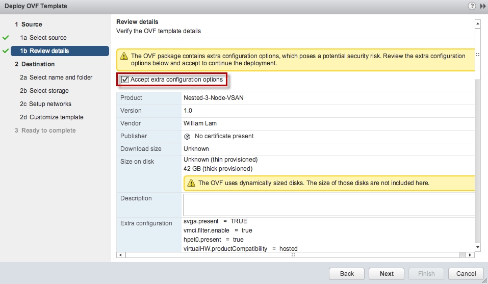This screenshot has width=488, height=284.
Task: Click the certificate question icon beside Publisher
Action: 187,137
